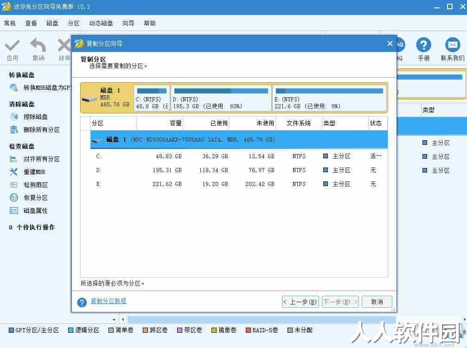Click the 未使用 (Unused) column header
Screen dimensions: 467x348
tap(253, 124)
